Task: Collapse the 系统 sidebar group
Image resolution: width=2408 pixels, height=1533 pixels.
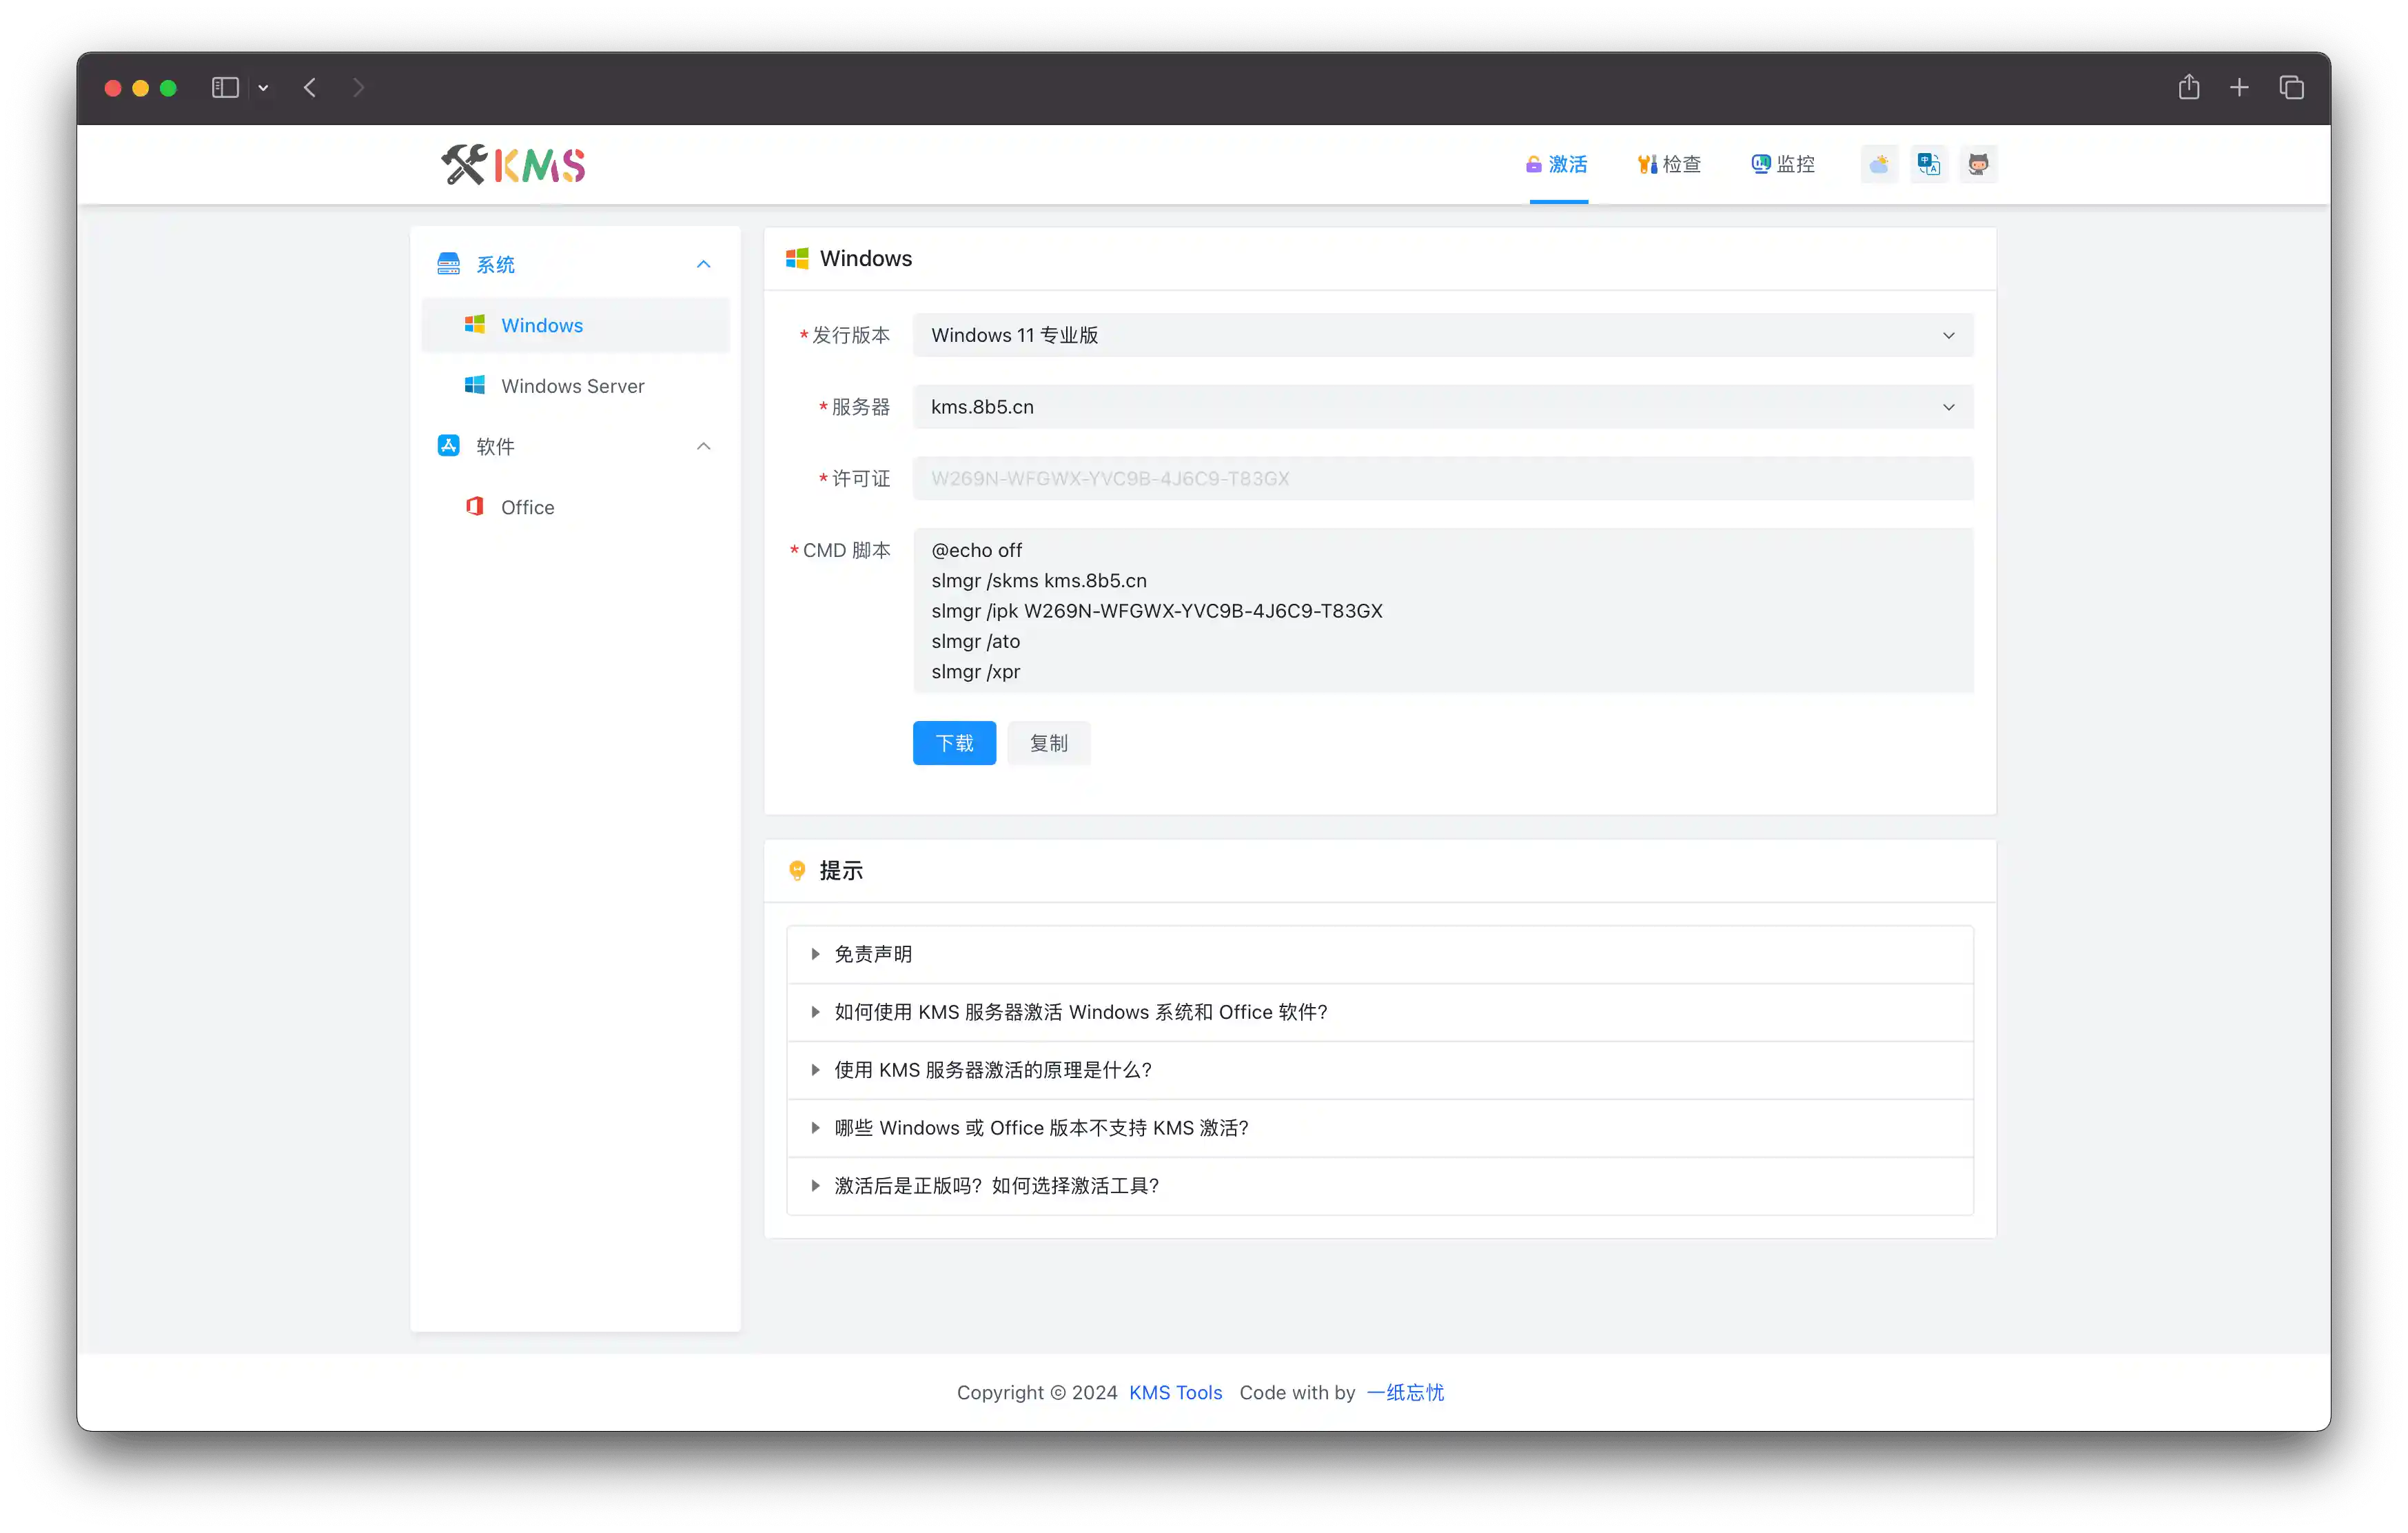Action: click(703, 264)
